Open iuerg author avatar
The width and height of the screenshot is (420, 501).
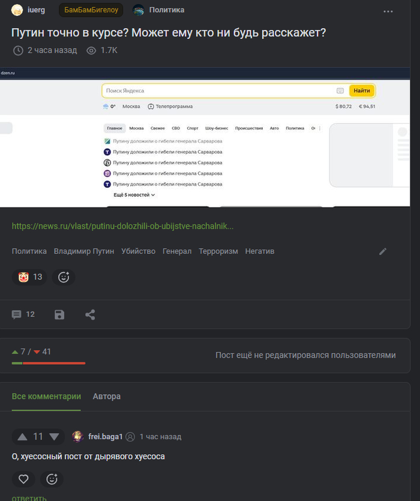pyautogui.click(x=17, y=10)
